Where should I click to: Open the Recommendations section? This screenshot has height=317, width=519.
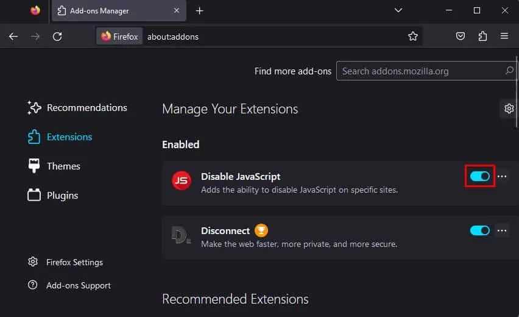pyautogui.click(x=77, y=108)
